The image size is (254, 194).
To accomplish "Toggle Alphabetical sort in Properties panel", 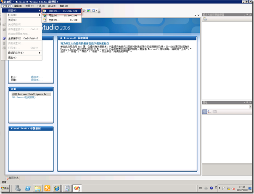I will point(209,112).
